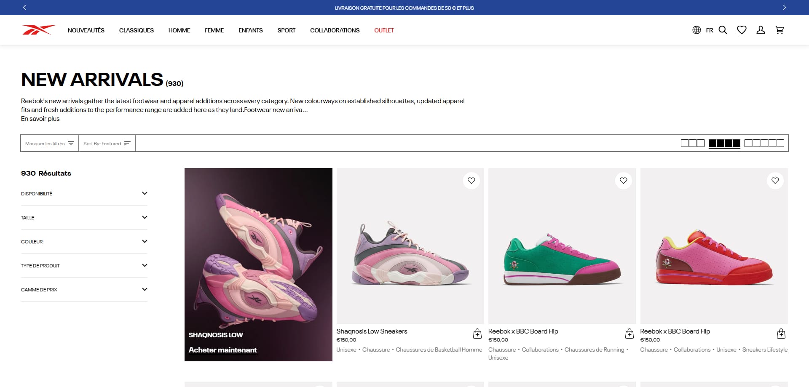Open the shopping cart icon
The image size is (809, 387).
[780, 30]
